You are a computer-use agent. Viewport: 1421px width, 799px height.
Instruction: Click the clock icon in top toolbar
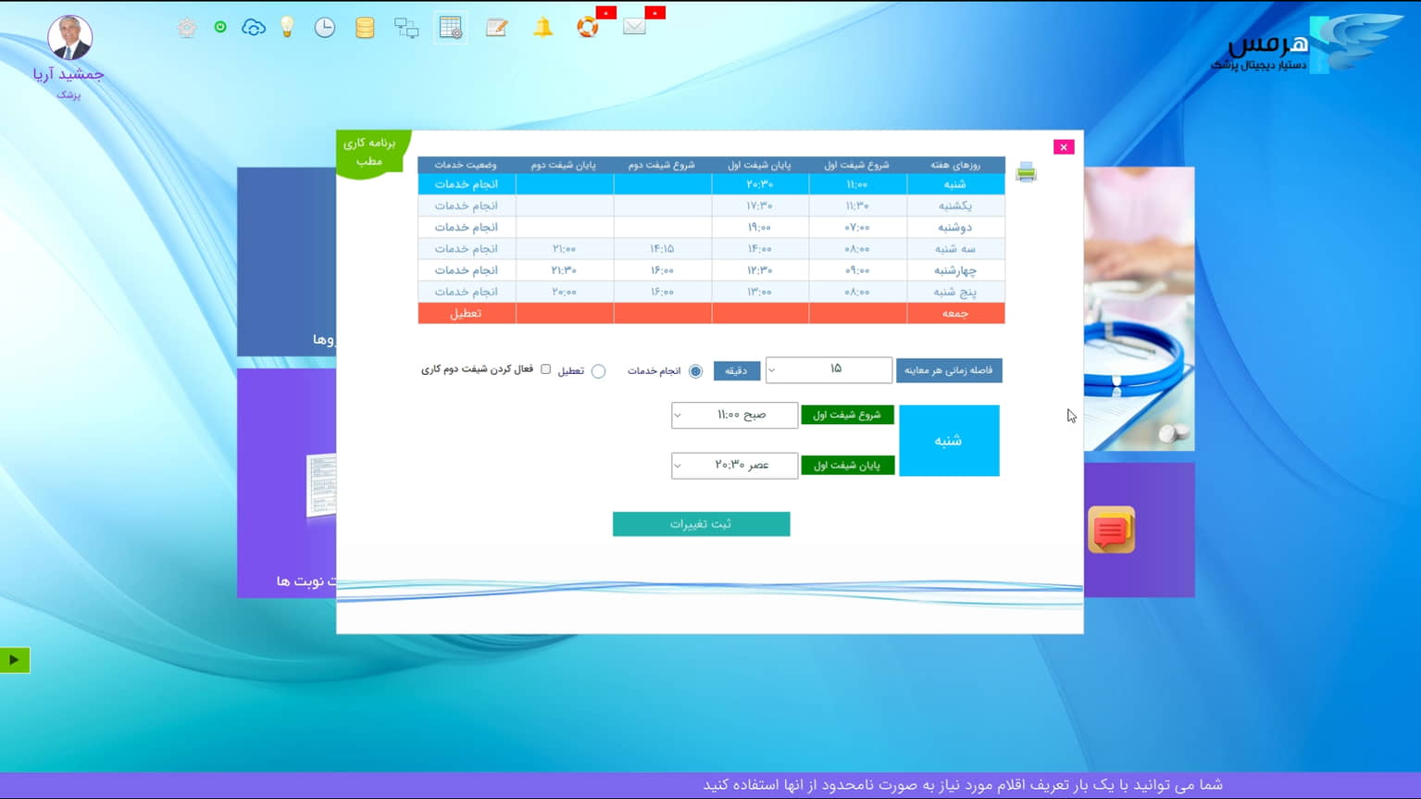click(x=325, y=28)
